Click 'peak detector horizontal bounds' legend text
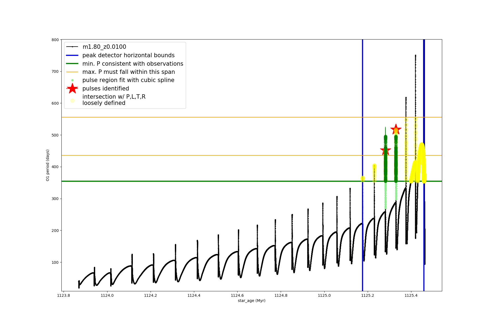The width and height of the screenshot is (491, 327). point(128,55)
